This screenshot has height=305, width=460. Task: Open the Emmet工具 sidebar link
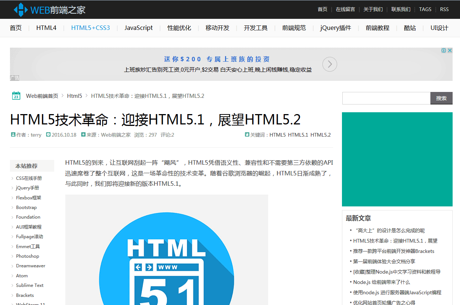pyautogui.click(x=28, y=246)
